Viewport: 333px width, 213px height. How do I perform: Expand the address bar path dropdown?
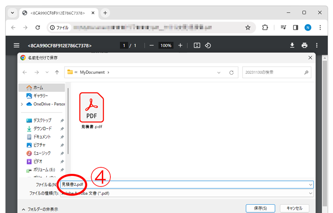pos(219,72)
